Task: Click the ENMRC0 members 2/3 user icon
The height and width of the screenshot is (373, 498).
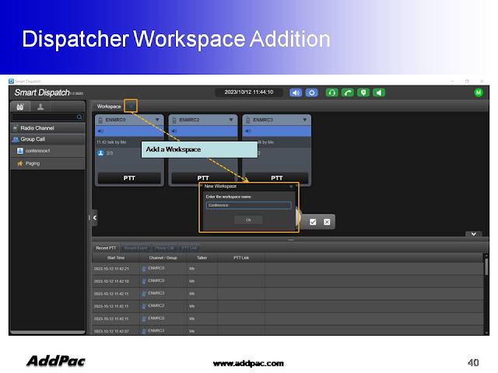Action: pyautogui.click(x=100, y=153)
